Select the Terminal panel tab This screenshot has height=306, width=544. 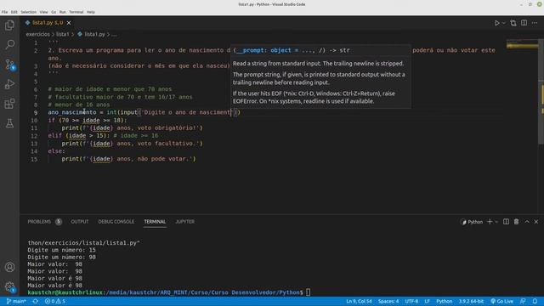click(155, 222)
